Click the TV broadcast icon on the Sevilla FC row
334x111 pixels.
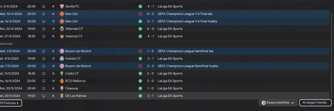coord(44,7)
